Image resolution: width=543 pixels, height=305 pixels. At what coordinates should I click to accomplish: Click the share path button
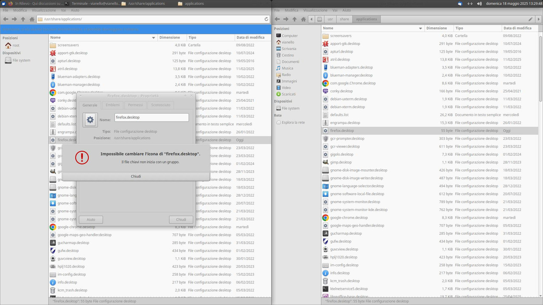pos(344,19)
